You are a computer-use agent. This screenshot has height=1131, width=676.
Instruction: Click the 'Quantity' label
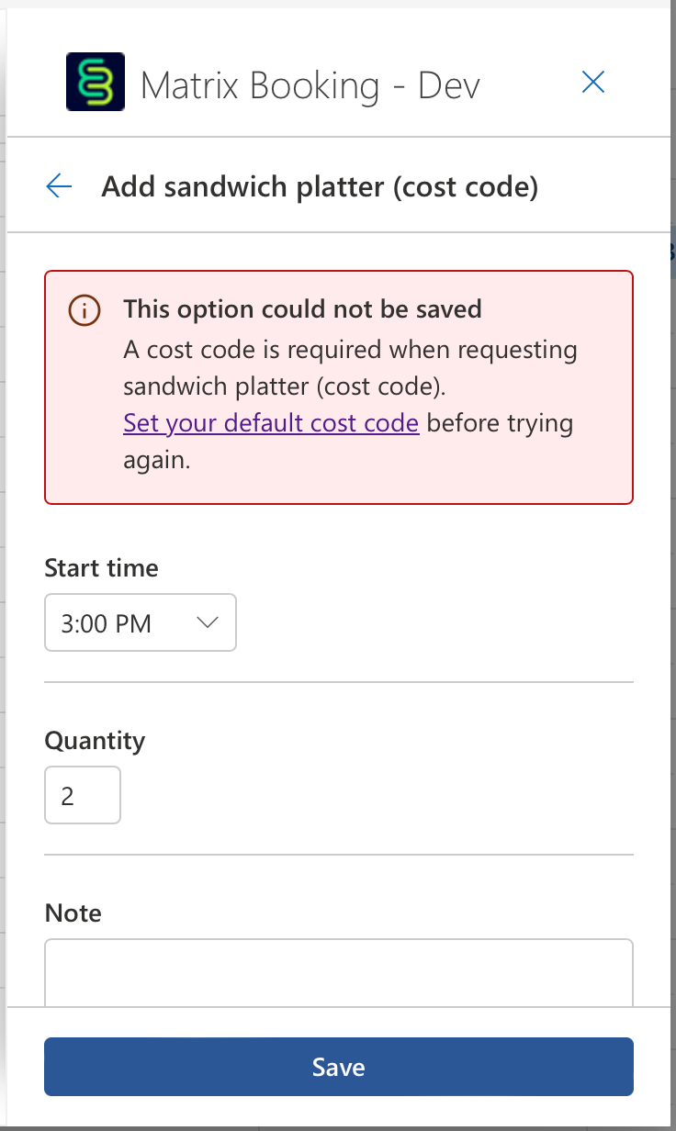[95, 741]
